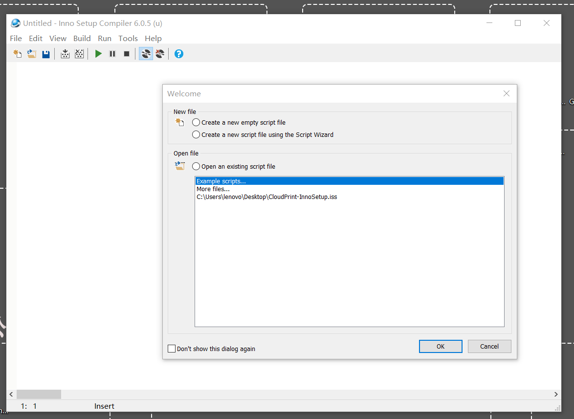Open the View menu
Viewport: 574px width, 419px height.
(58, 39)
